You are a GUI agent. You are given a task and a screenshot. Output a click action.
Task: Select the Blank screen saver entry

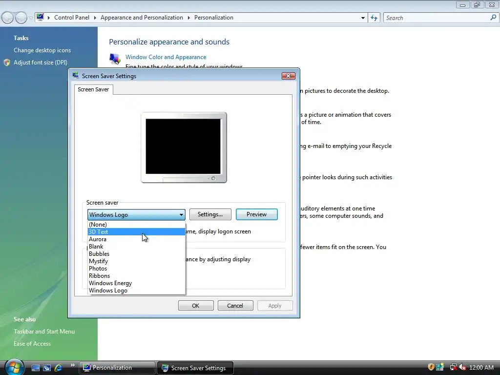coord(137,247)
